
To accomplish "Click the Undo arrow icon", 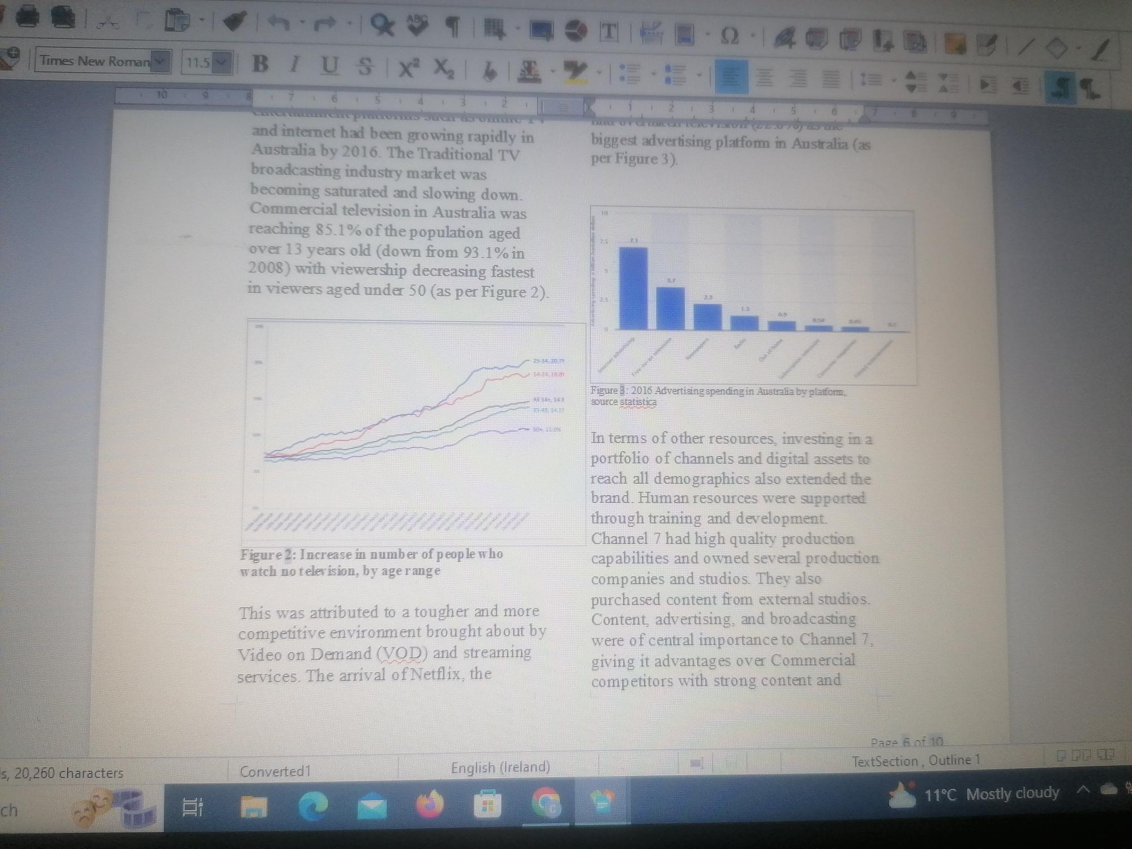I will pos(279,23).
